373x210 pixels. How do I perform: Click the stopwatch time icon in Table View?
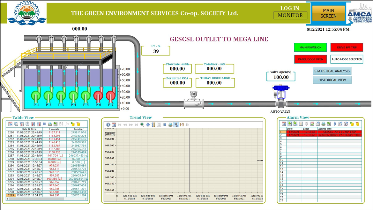[27, 124]
